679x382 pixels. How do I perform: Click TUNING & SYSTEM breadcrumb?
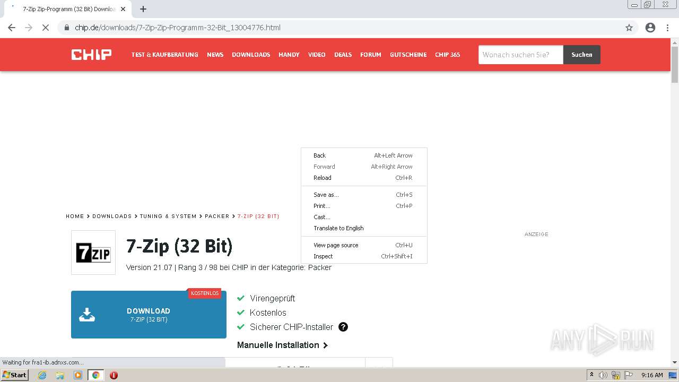[x=168, y=216]
